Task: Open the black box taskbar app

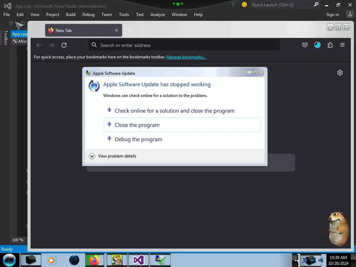Action: pos(31,260)
